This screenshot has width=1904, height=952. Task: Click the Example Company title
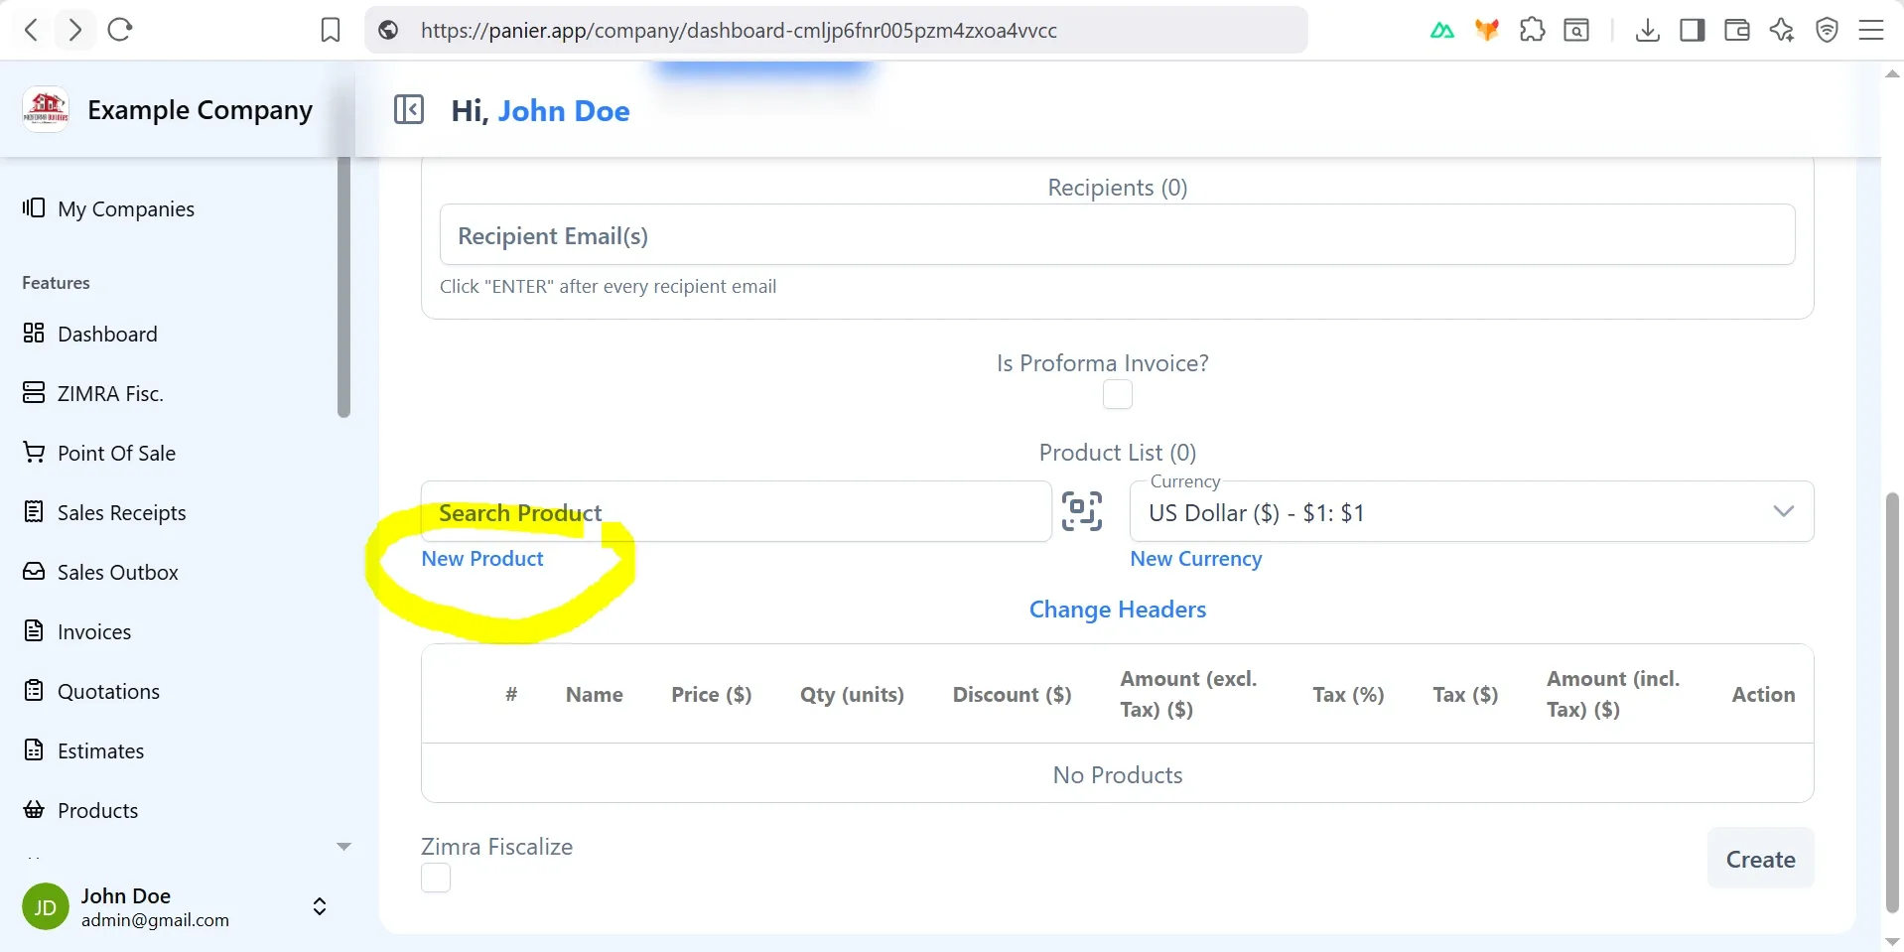coord(200,109)
